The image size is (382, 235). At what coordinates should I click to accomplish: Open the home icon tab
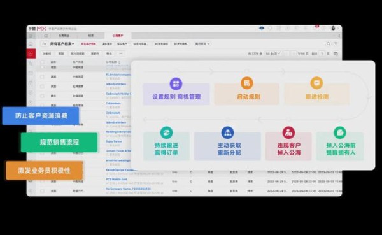46,36
